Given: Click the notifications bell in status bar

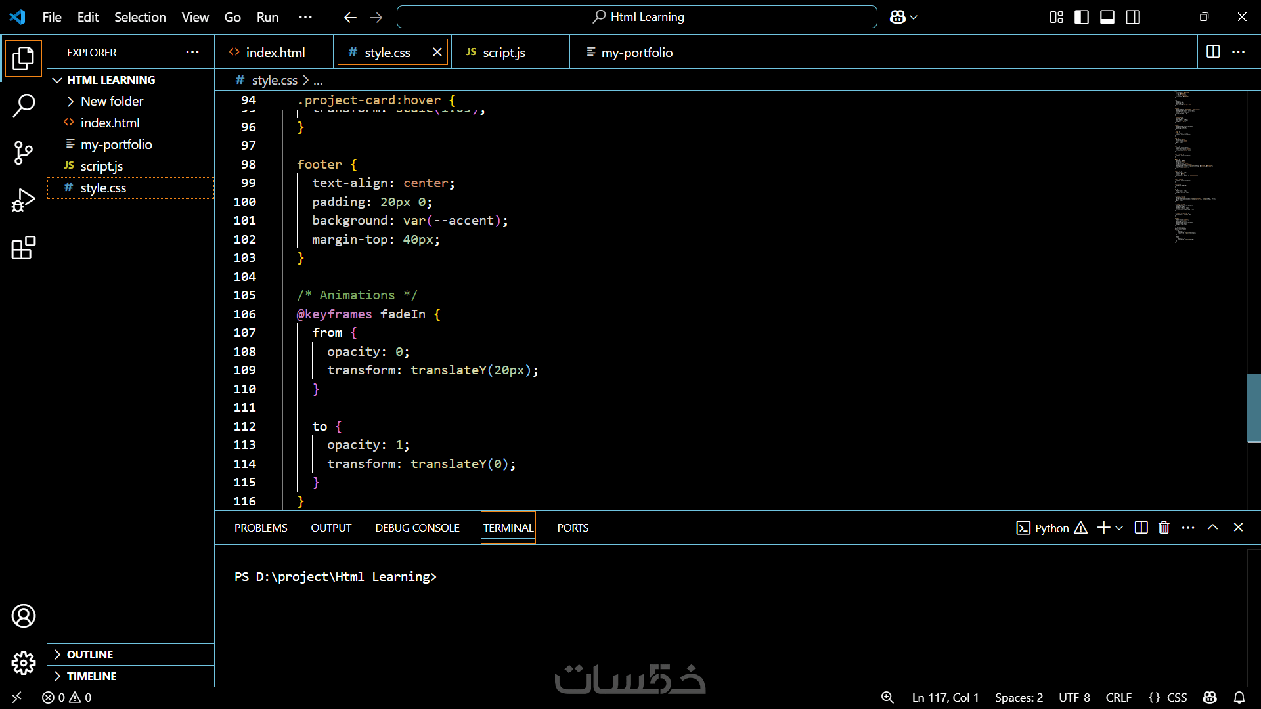Looking at the screenshot, I should point(1239,697).
